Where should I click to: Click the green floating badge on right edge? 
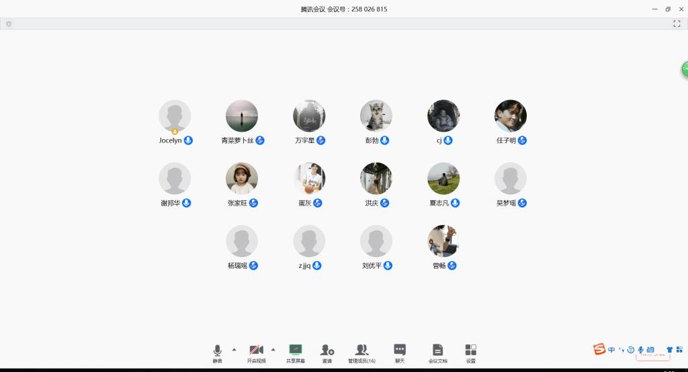point(684,68)
